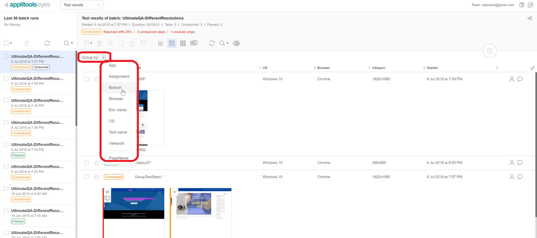Open the bar chart statistics view
This screenshot has width=537, height=238.
(x=161, y=43)
